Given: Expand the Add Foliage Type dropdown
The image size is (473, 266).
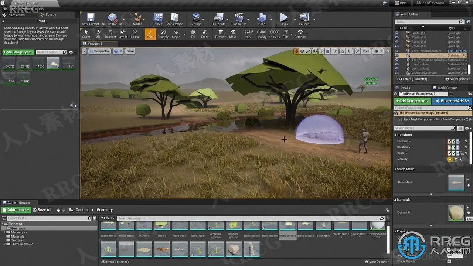Looking at the screenshot, I should point(18,52).
